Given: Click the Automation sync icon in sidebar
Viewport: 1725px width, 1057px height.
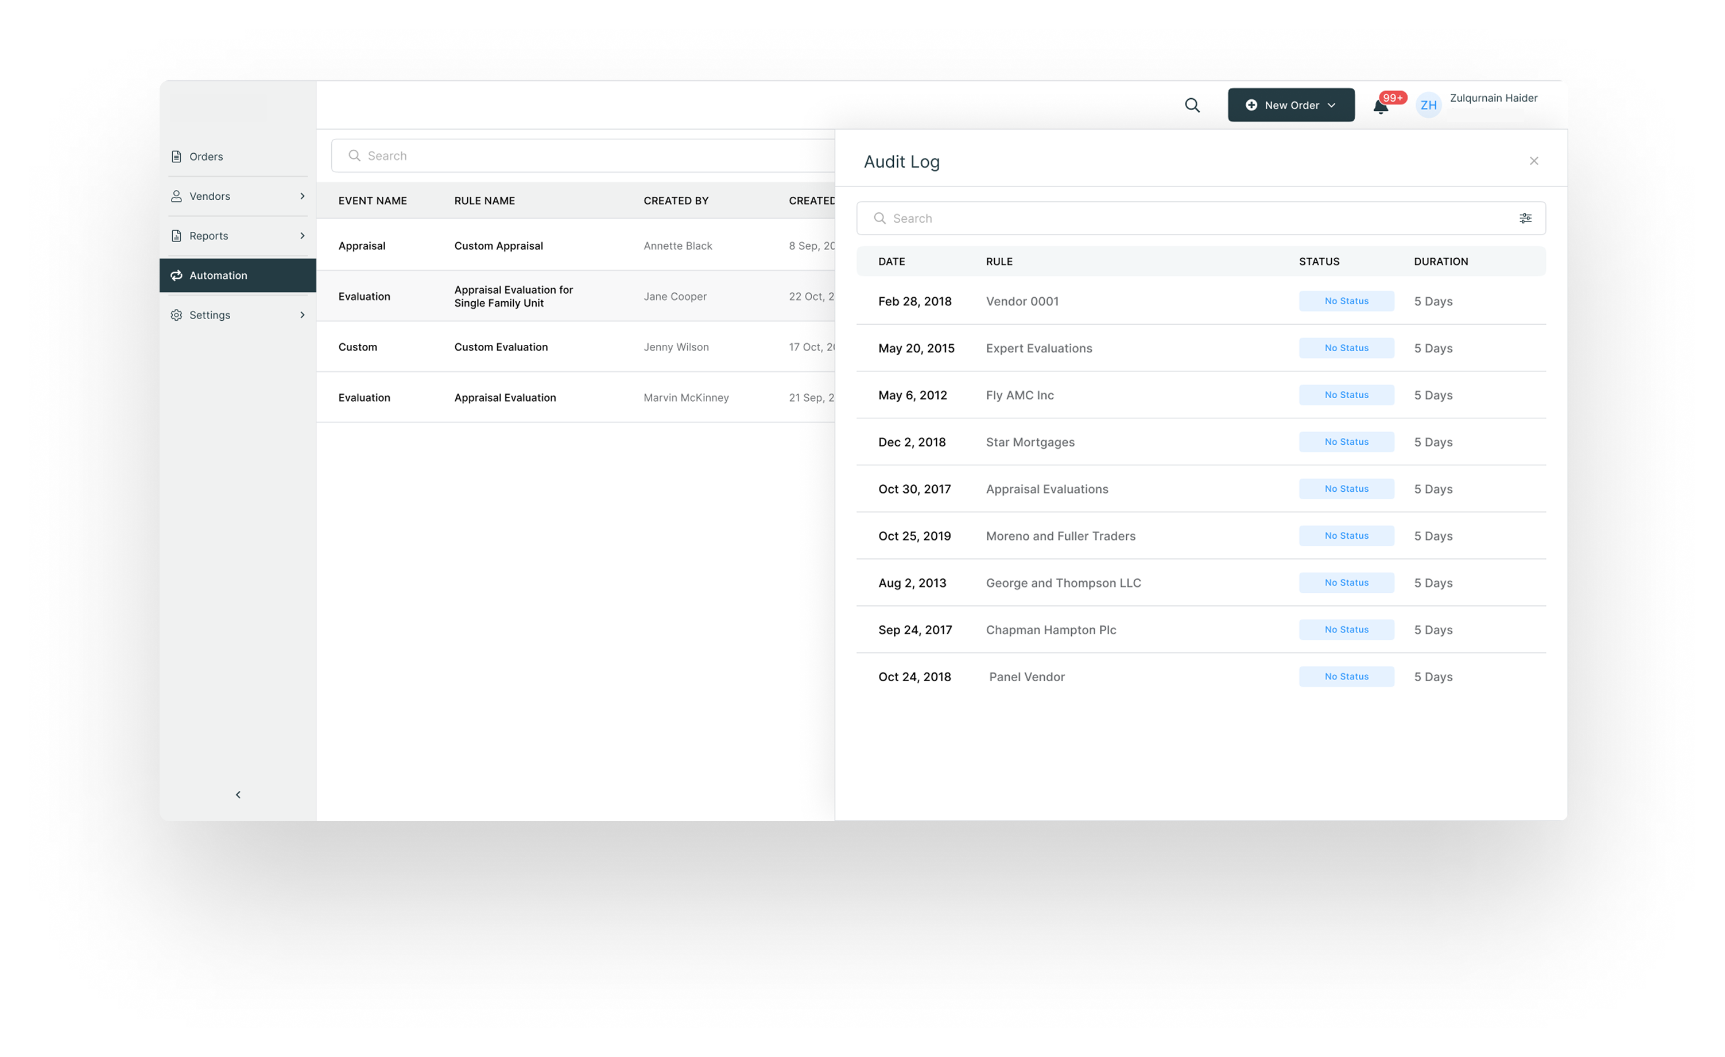Looking at the screenshot, I should pos(176,275).
